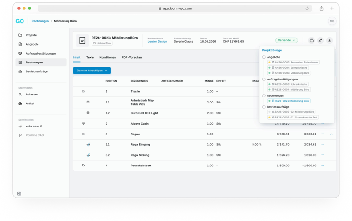Collapse the sidebar with bottom-left icon
The width and height of the screenshot is (352, 221).
(19, 194)
